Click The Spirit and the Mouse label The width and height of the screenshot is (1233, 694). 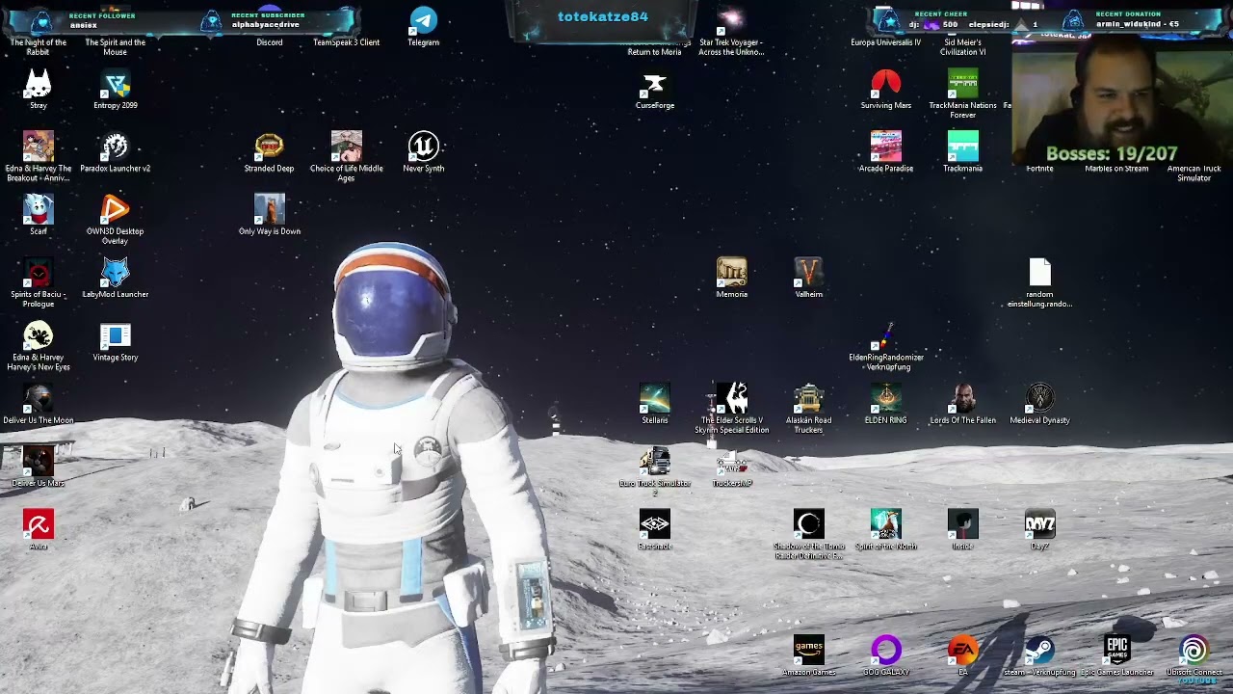point(116,47)
